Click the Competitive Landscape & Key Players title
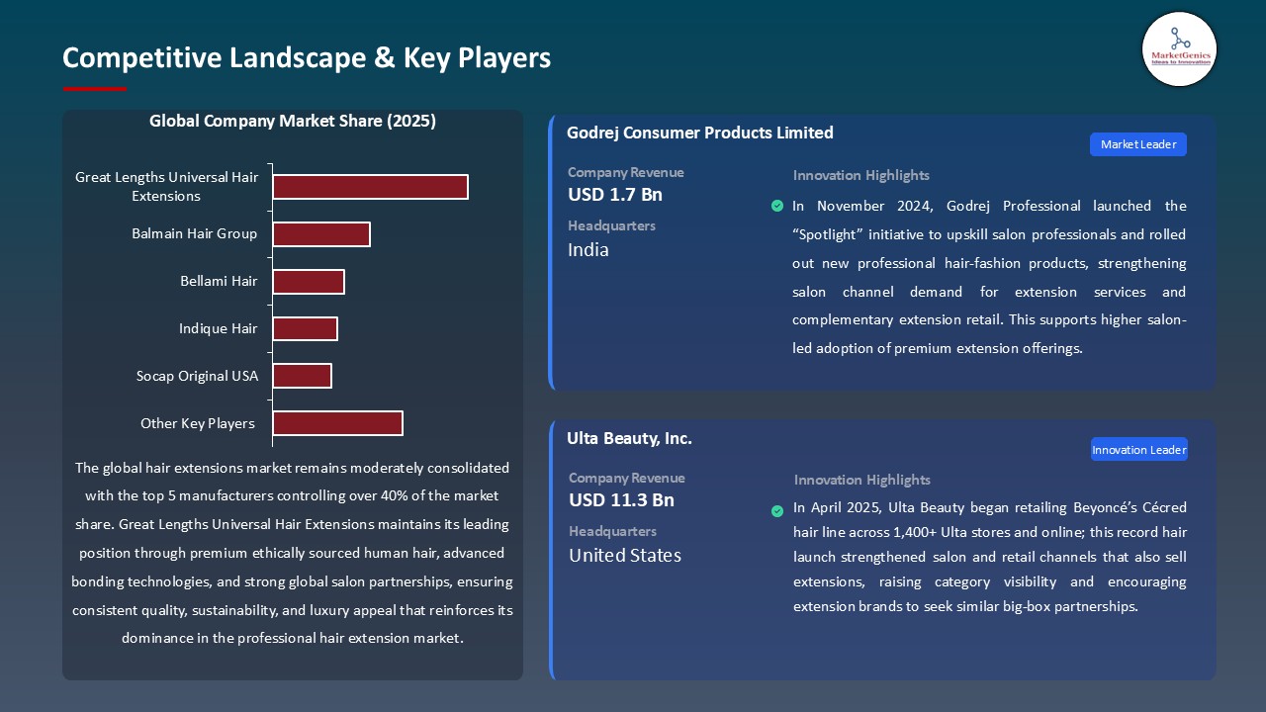This screenshot has height=712, width=1266. tap(307, 58)
